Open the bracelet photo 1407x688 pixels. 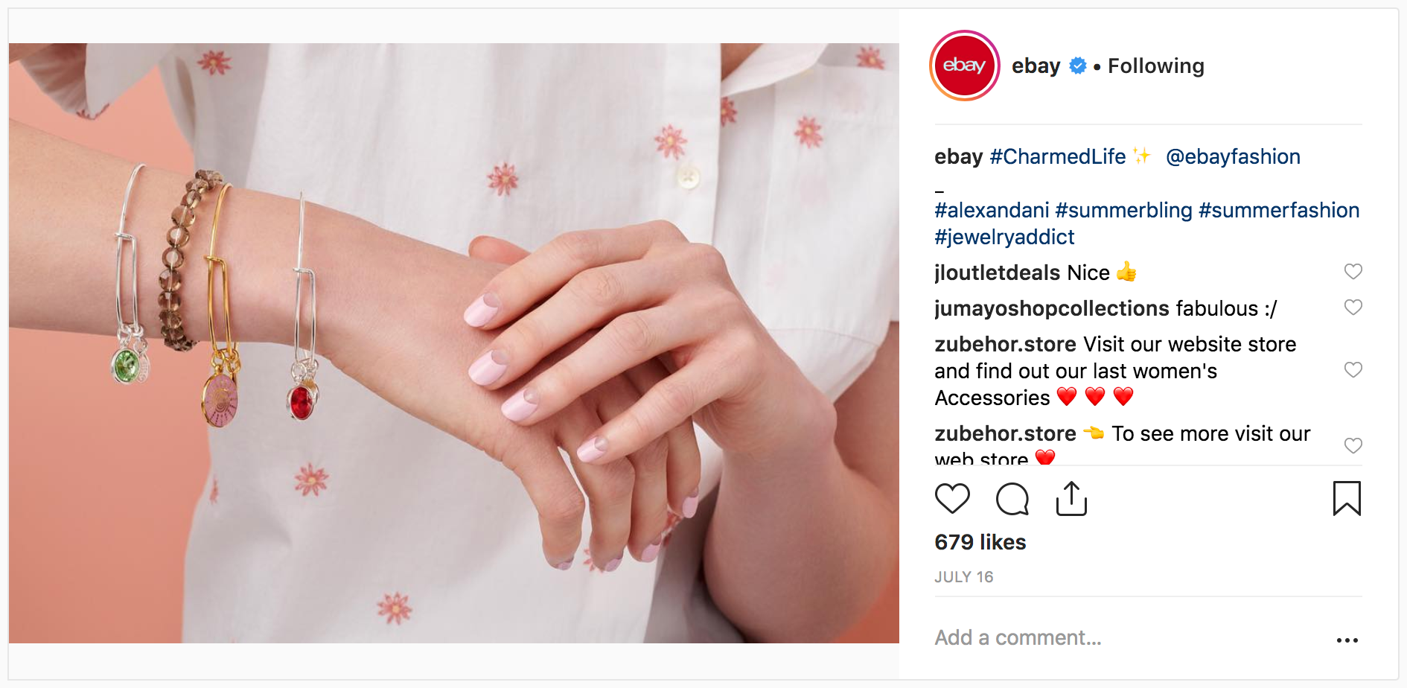(x=454, y=343)
